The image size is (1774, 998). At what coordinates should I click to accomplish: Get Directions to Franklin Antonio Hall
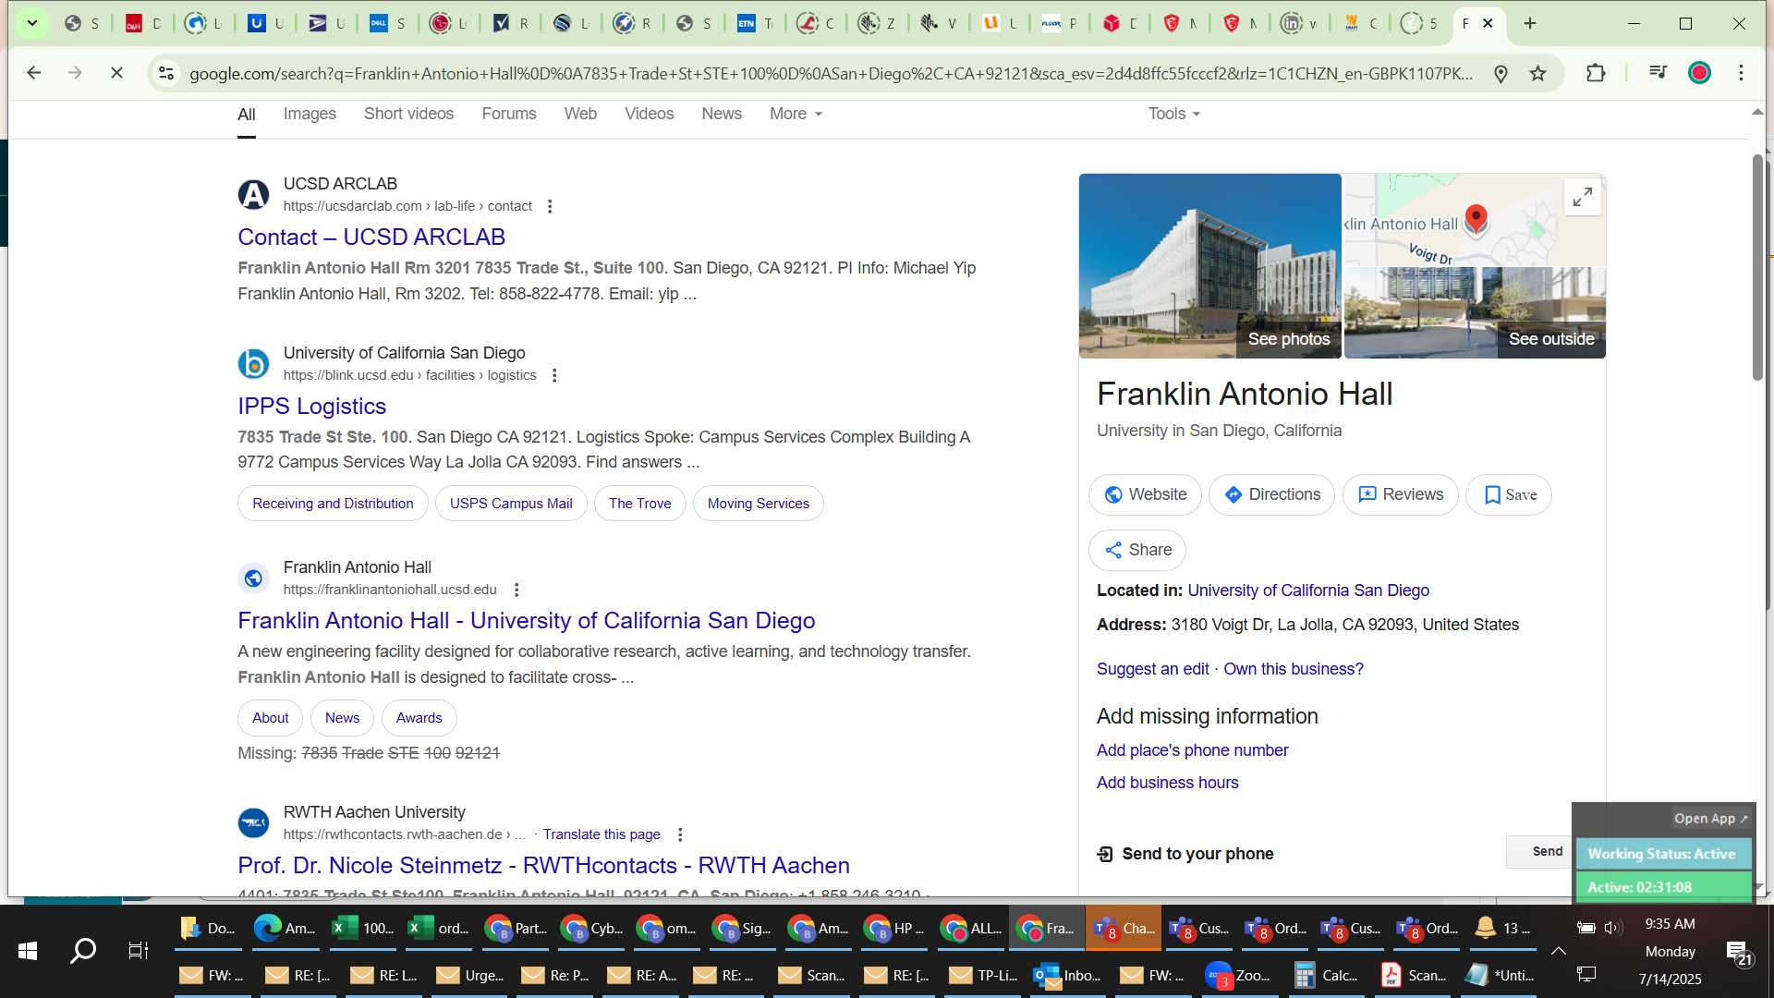click(1271, 495)
